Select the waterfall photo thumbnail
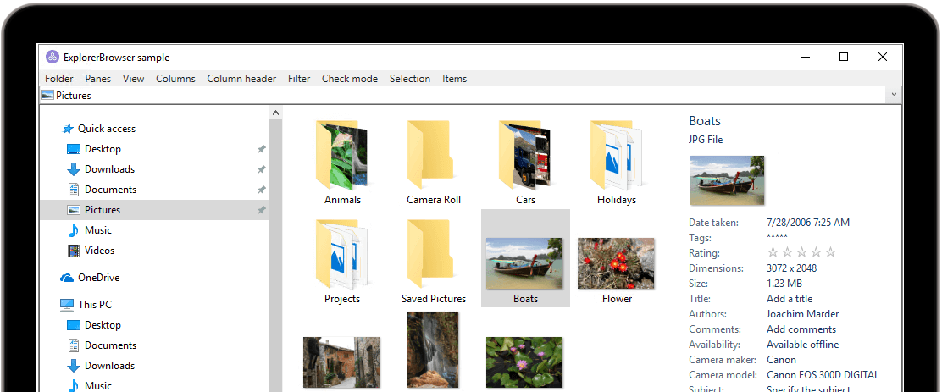Viewport: 942px width, 392px height. [433, 350]
